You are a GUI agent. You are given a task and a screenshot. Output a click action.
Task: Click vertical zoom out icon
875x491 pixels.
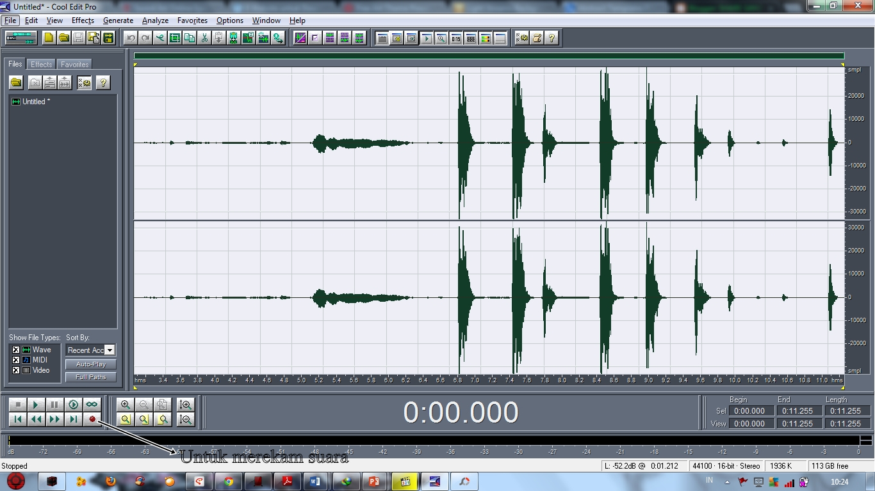186,419
